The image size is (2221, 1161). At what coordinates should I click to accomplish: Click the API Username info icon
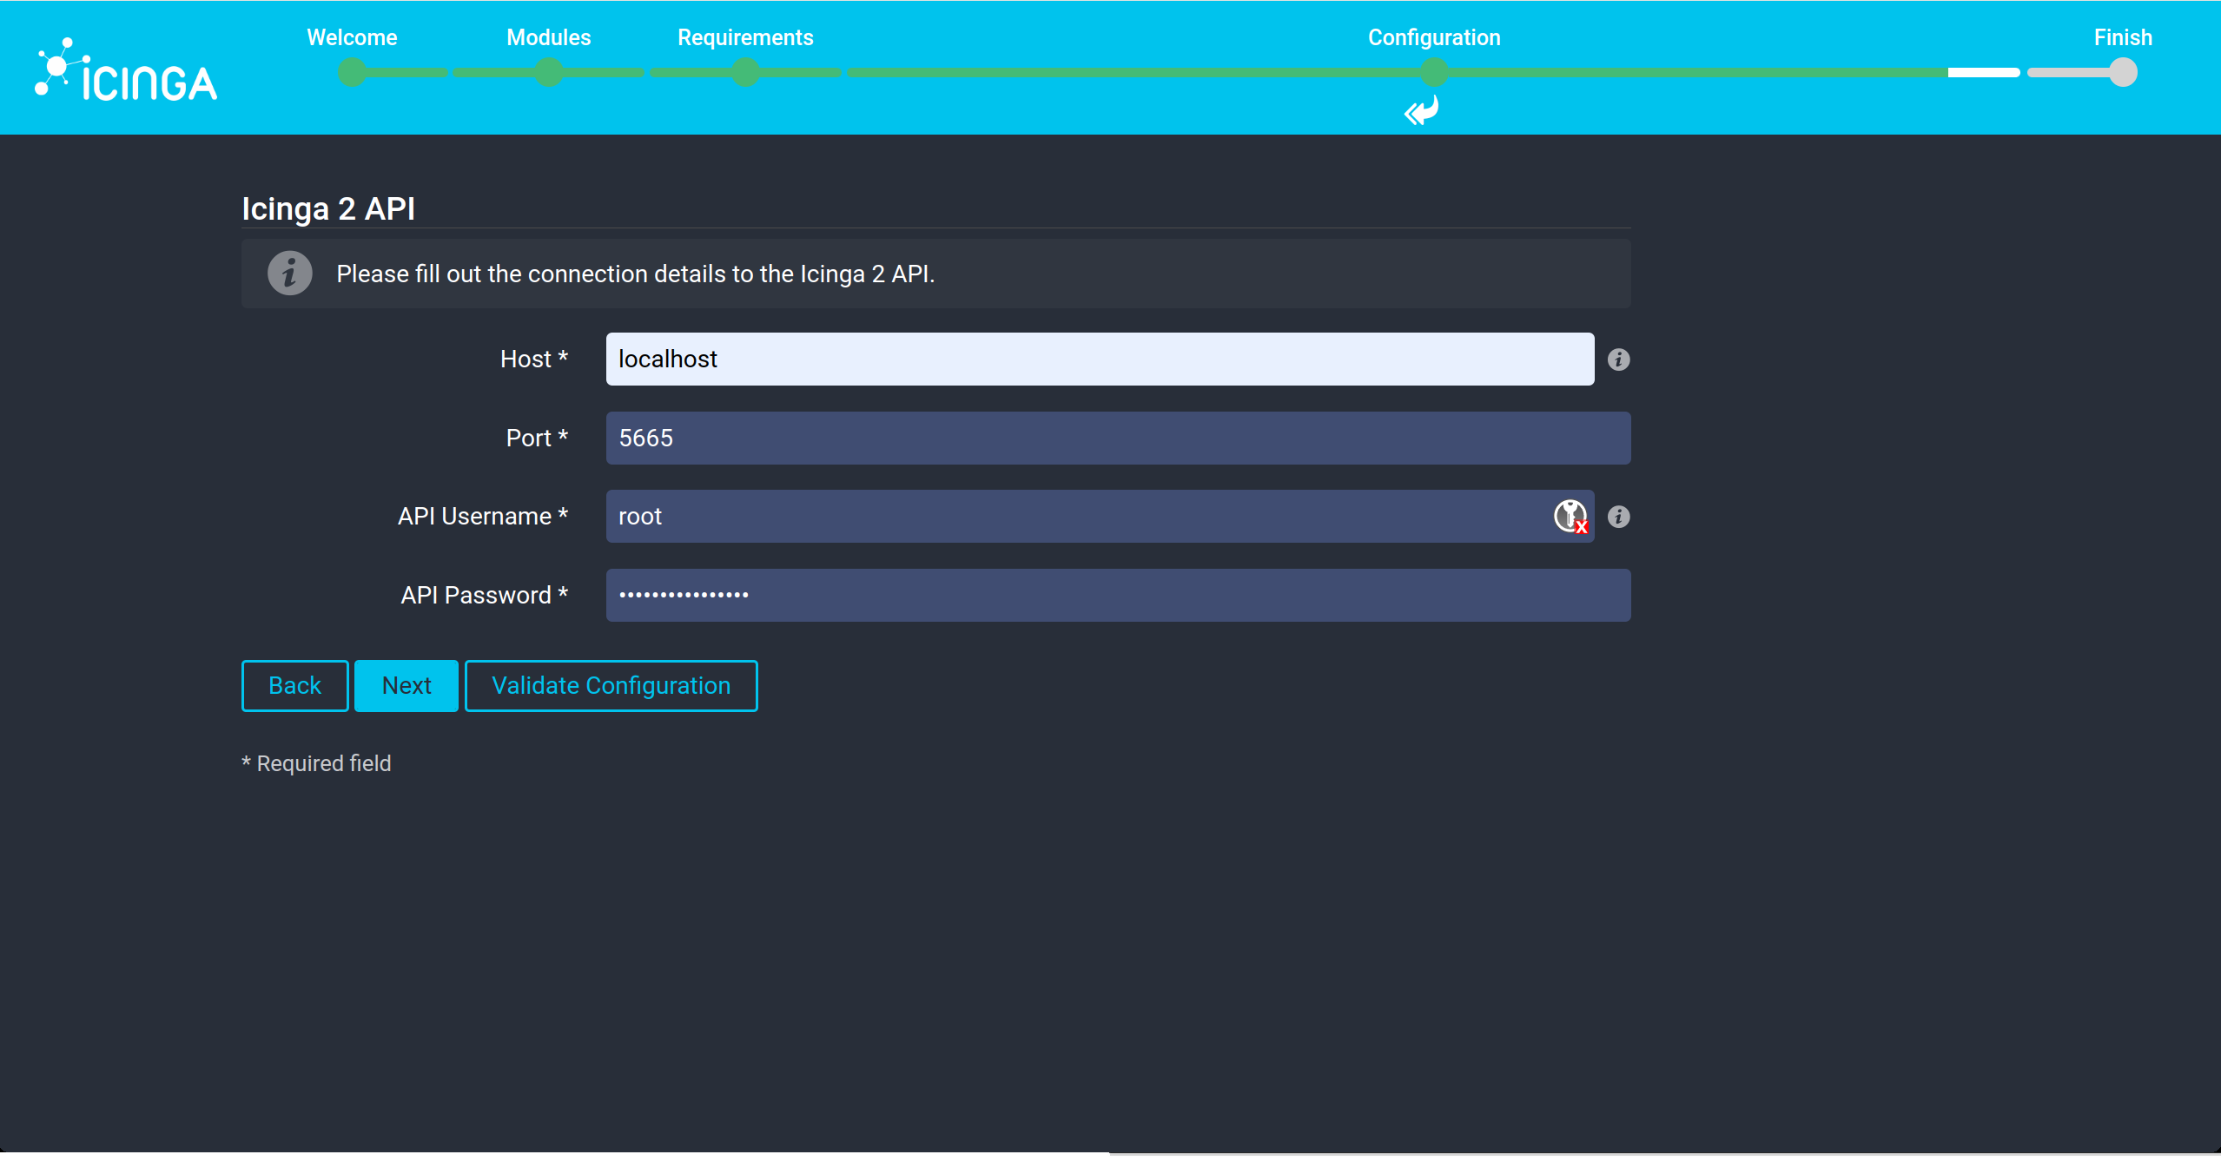[1618, 517]
